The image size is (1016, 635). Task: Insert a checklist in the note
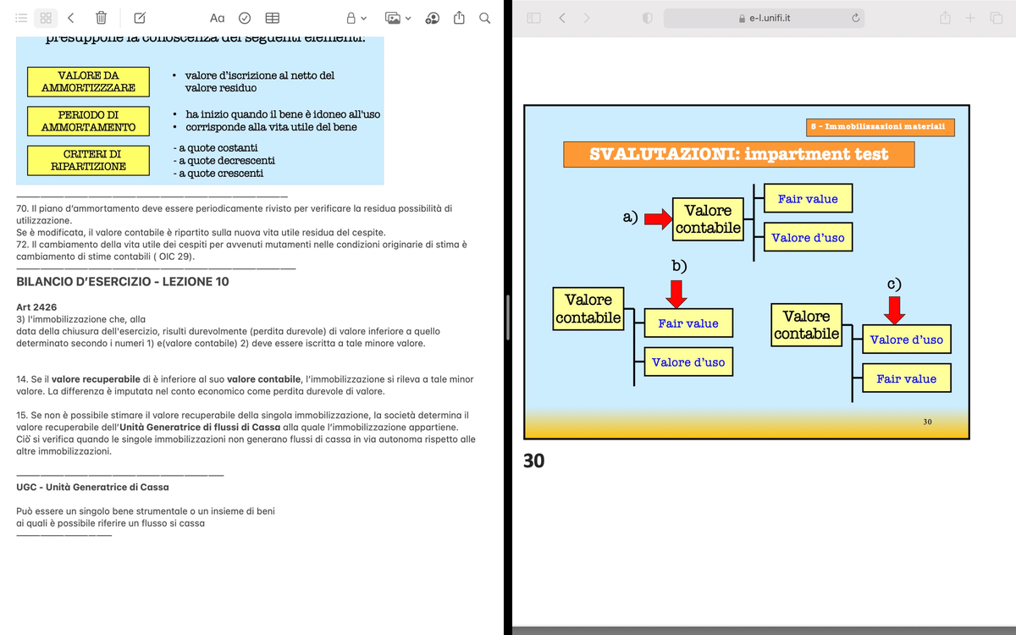(x=245, y=18)
